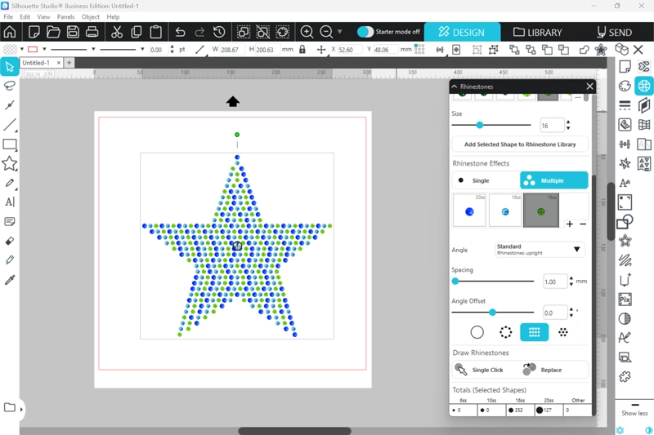
Task: Select the Draw a Rectangle tool
Action: tap(10, 144)
